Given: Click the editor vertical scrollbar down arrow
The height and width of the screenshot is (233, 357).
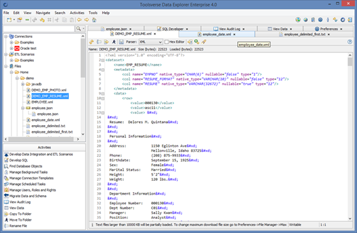Looking at the screenshot, I should click(x=350, y=218).
